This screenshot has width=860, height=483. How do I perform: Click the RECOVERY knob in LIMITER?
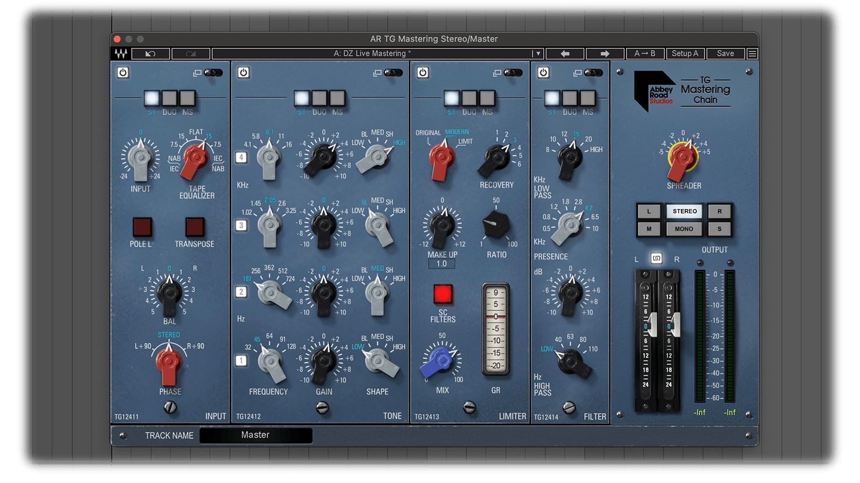[496, 159]
